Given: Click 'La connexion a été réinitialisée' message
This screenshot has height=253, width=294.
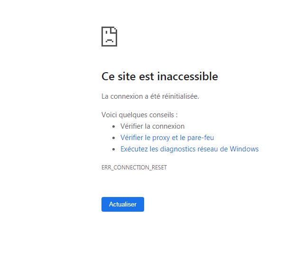Looking at the screenshot, I should [150, 96].
